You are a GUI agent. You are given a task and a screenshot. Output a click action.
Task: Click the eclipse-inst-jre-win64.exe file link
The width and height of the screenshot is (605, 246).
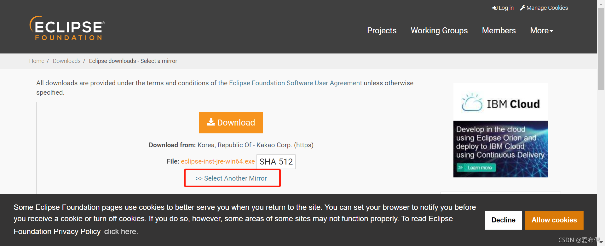click(218, 161)
